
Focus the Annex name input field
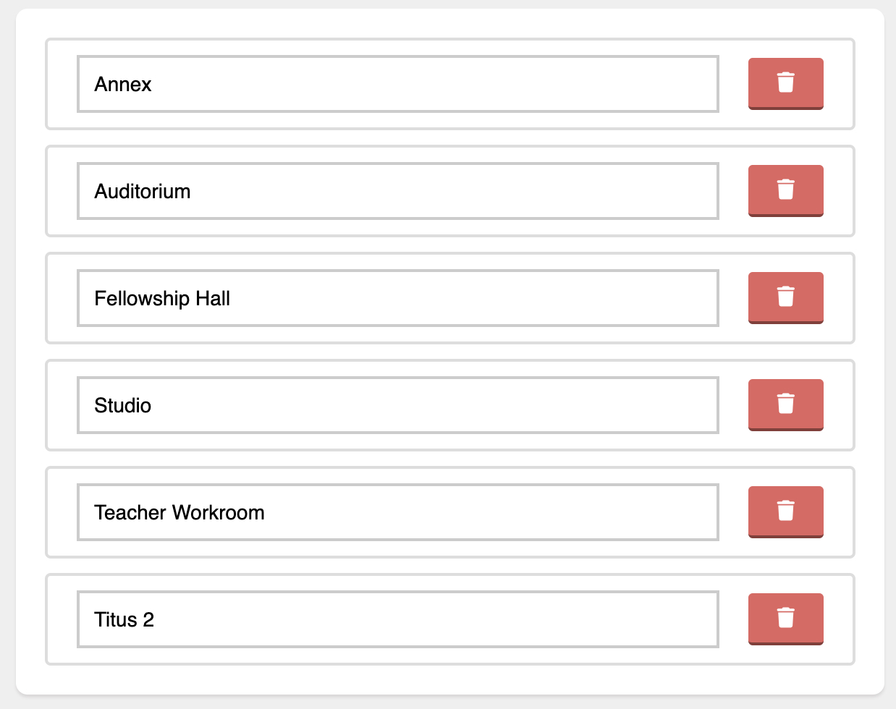[398, 84]
